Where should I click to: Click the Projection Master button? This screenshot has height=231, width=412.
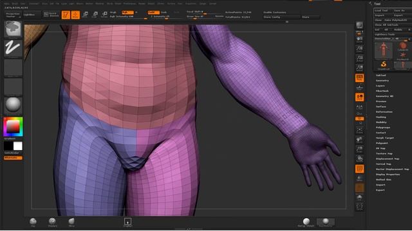[13, 15]
